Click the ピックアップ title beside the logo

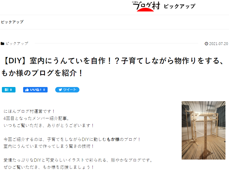[180, 6]
